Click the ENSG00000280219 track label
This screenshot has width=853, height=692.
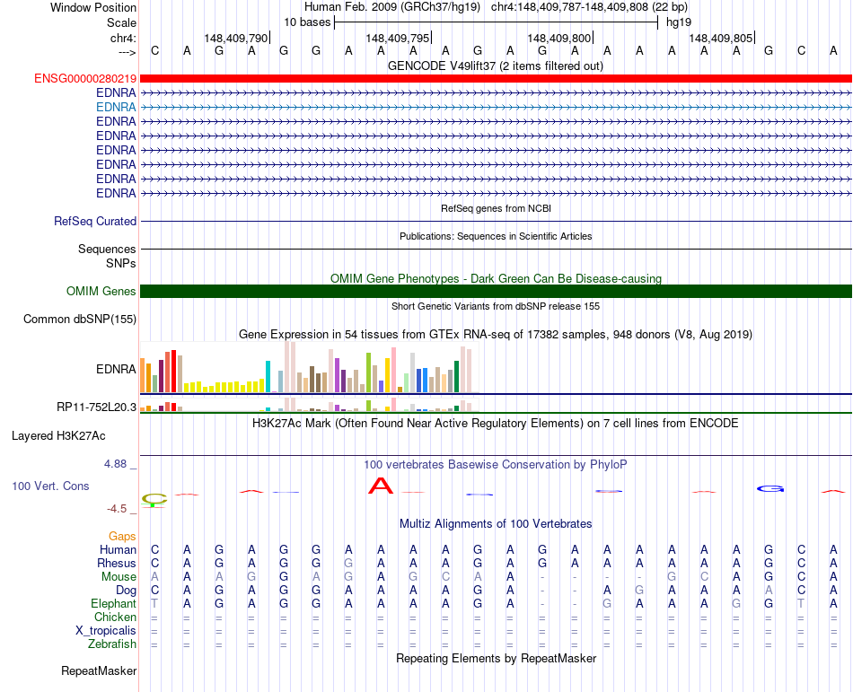point(85,79)
